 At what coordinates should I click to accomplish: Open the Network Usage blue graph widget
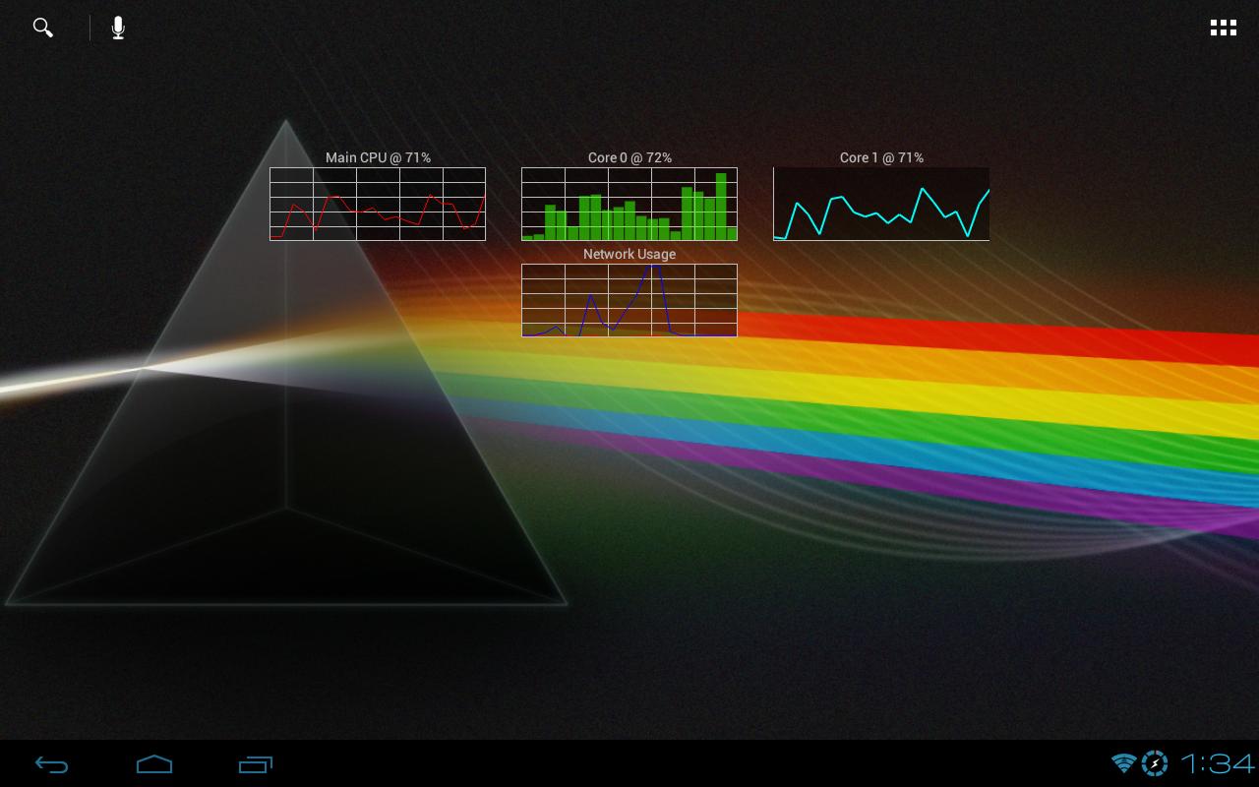pyautogui.click(x=629, y=300)
